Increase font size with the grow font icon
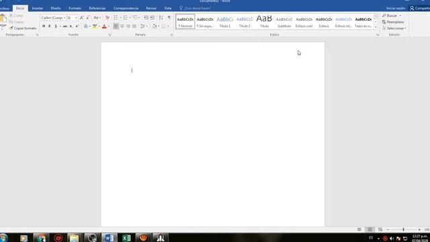This screenshot has width=430, height=242. coord(81,17)
